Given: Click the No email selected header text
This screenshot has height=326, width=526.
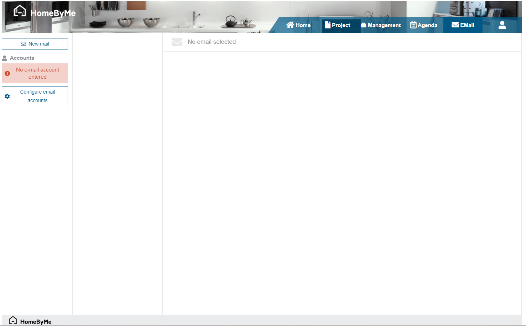Looking at the screenshot, I should click(x=212, y=42).
